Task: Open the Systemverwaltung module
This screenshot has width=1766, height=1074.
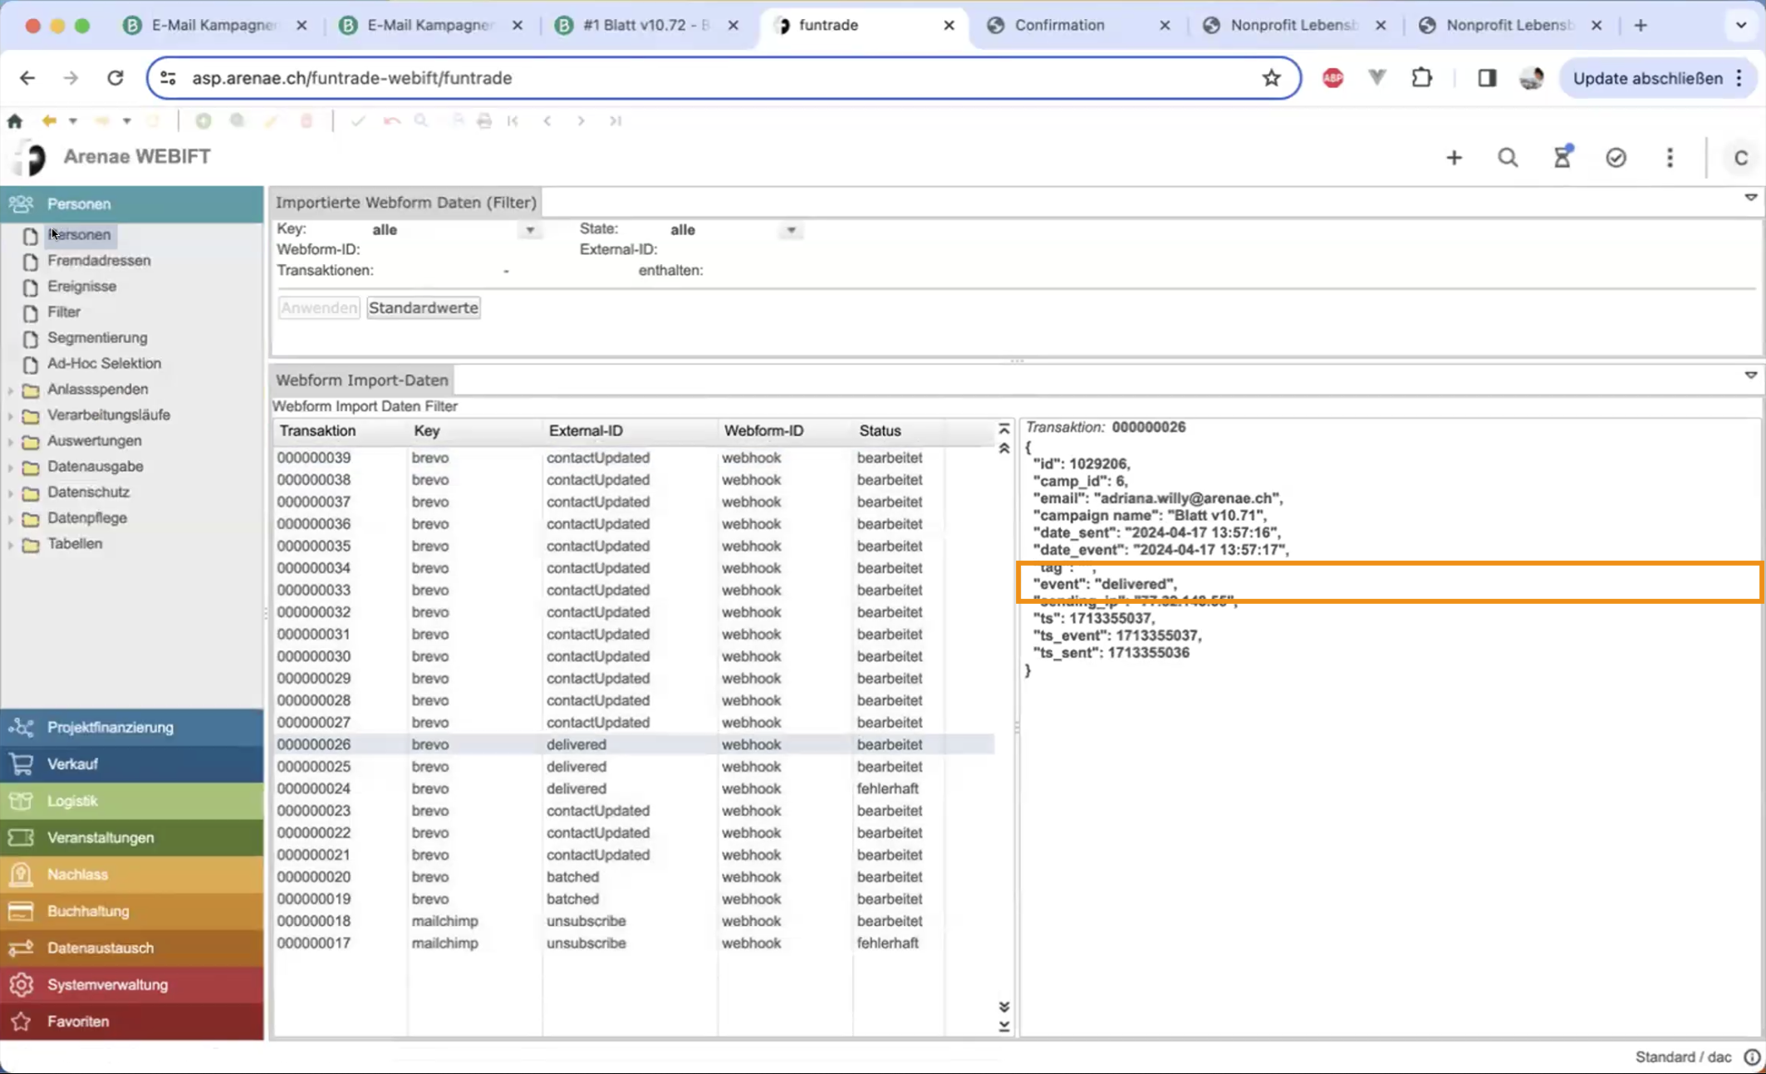Action: point(107,984)
